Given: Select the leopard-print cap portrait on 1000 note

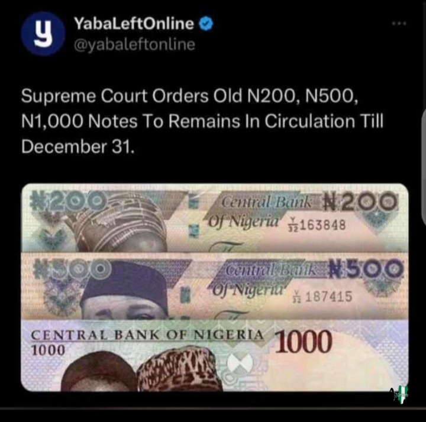Looking at the screenshot, I should [180, 369].
